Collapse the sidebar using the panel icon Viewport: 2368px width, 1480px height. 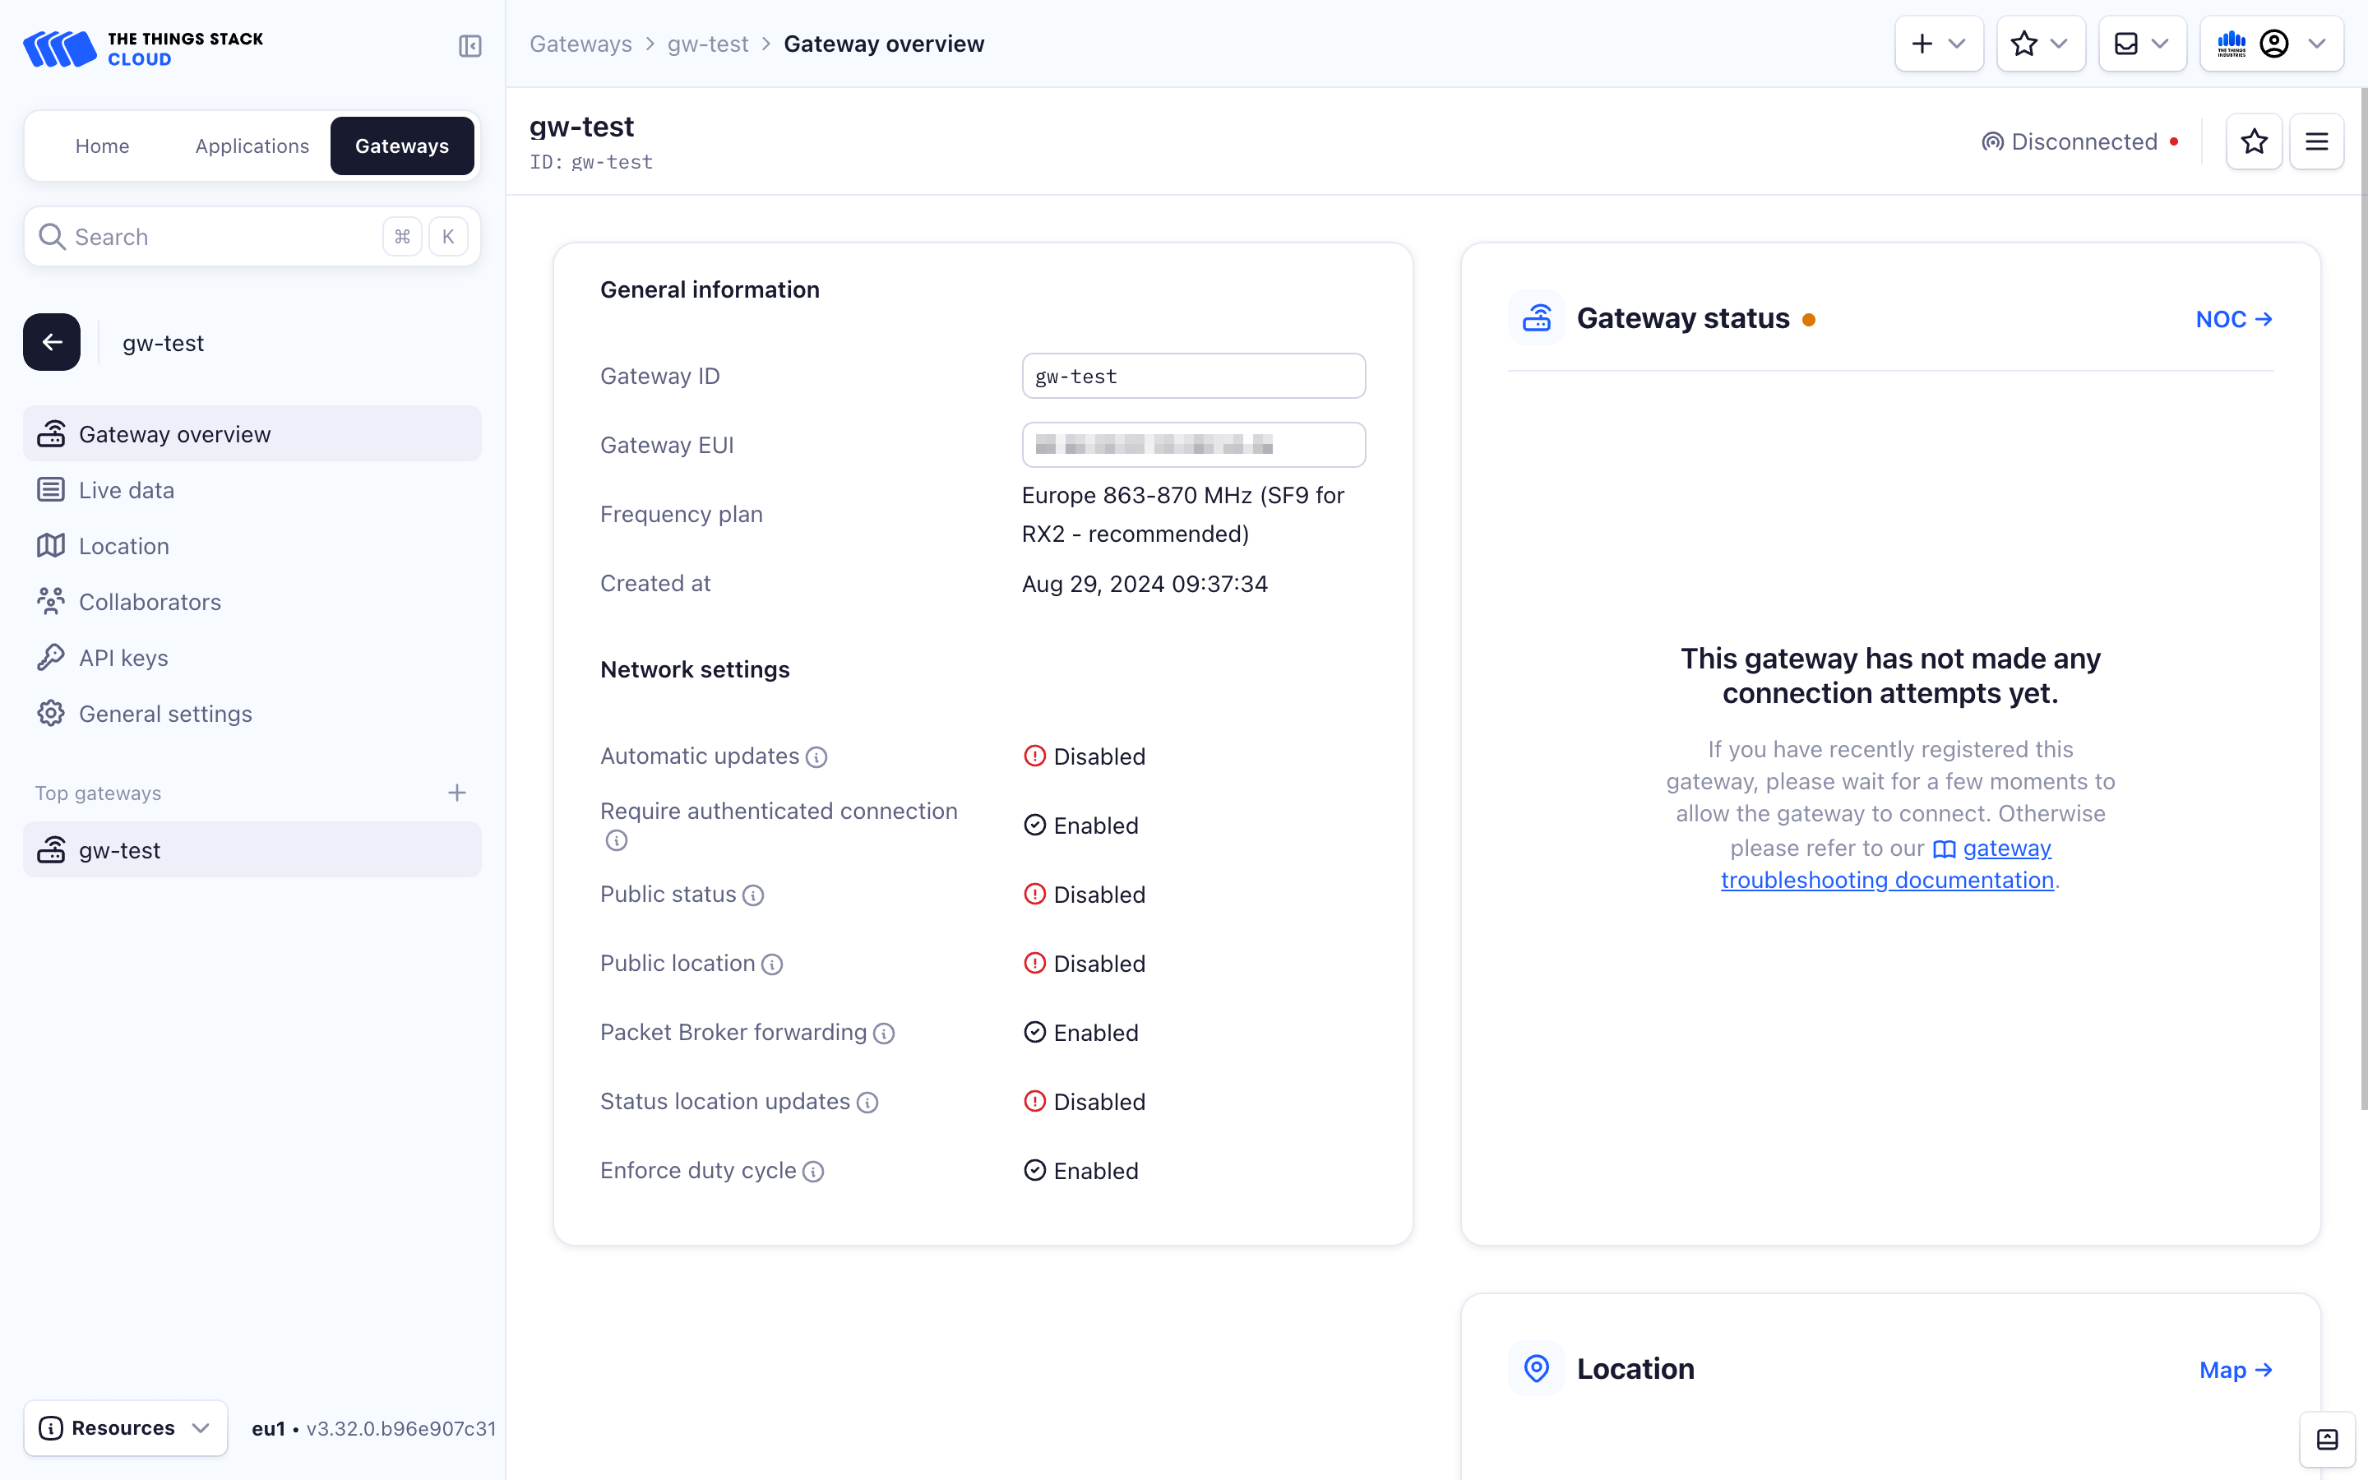click(x=469, y=46)
